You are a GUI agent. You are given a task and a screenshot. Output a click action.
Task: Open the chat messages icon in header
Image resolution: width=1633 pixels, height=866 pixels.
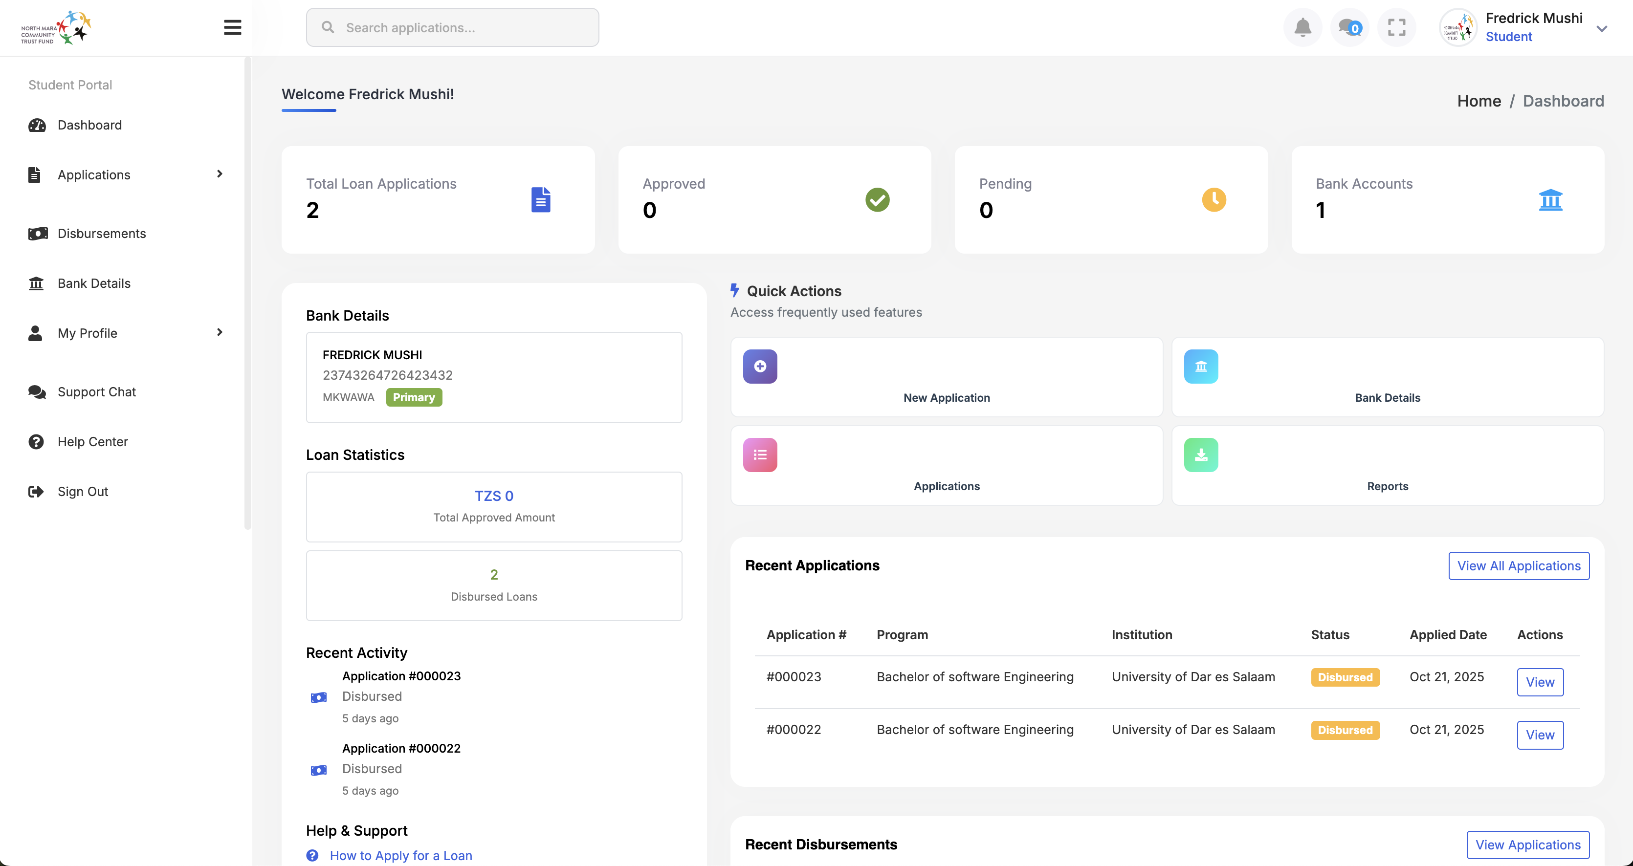pos(1349,27)
